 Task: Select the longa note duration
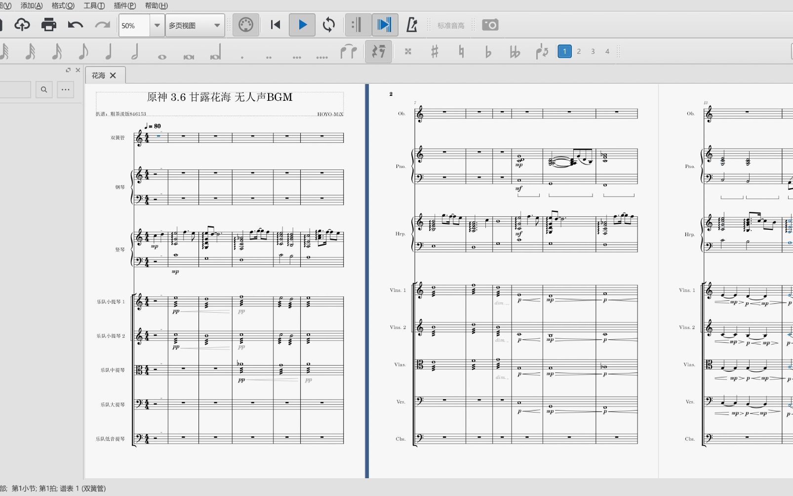[x=215, y=52]
